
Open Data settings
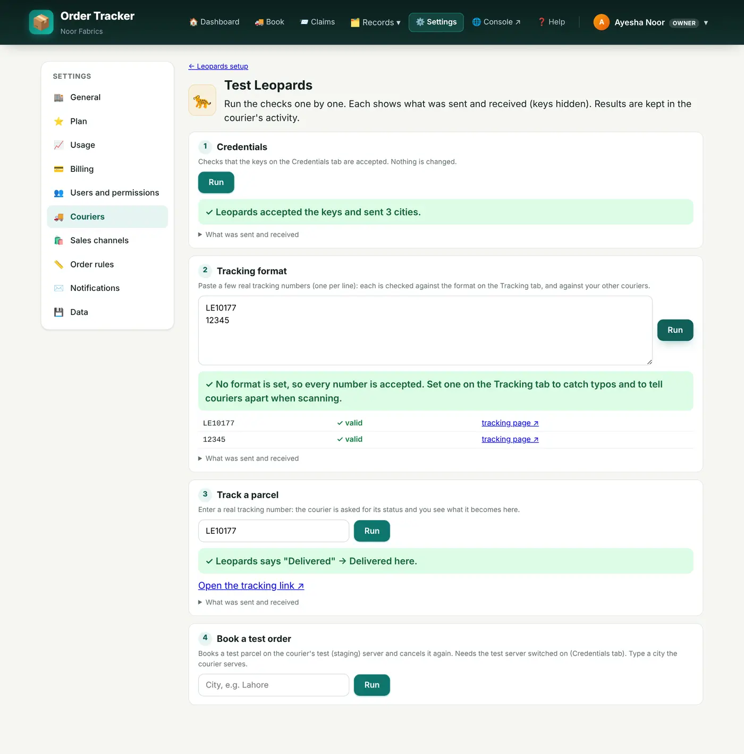[107, 312]
